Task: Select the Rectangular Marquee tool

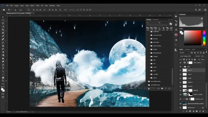Action: [x=3, y=20]
